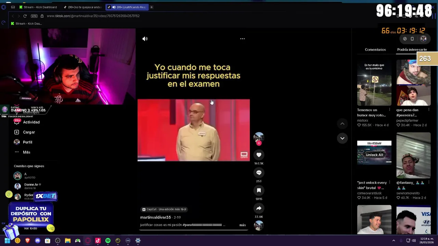Screen dimensions: 438x246
Task: Open options for @fantawy_ video
Action: click(429, 182)
